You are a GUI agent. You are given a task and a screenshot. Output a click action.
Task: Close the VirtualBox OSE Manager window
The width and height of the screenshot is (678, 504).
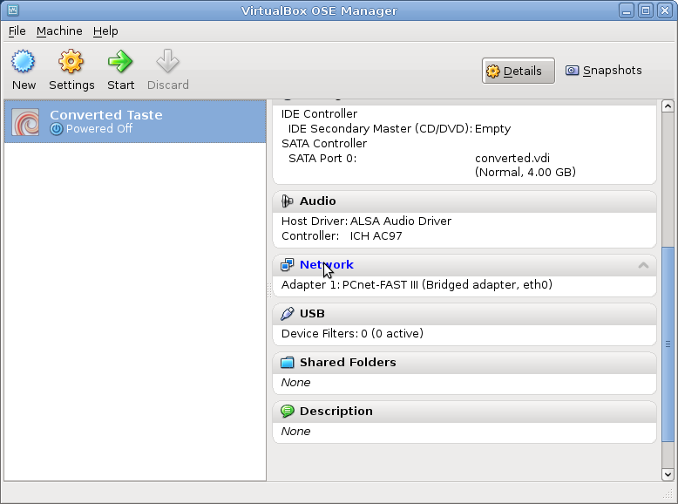pos(665,10)
